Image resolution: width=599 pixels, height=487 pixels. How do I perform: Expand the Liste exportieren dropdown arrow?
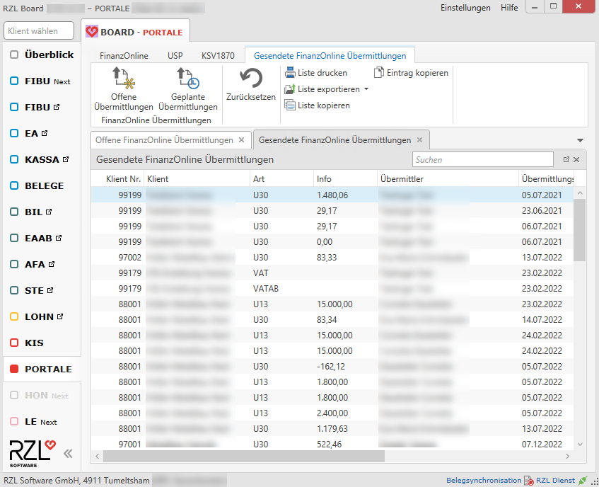[x=366, y=89]
